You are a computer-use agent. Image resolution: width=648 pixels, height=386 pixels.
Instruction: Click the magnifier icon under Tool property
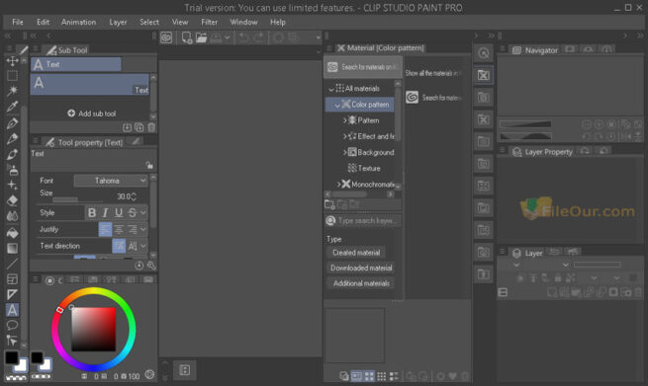(x=151, y=266)
